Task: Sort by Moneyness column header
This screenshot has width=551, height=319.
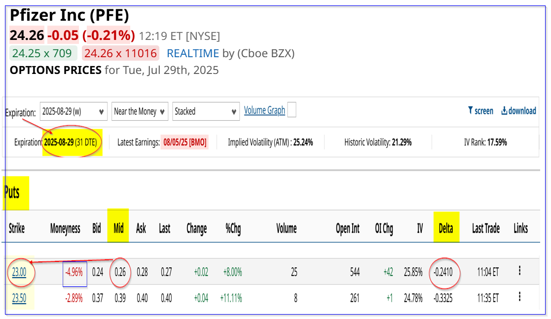Action: (65, 228)
